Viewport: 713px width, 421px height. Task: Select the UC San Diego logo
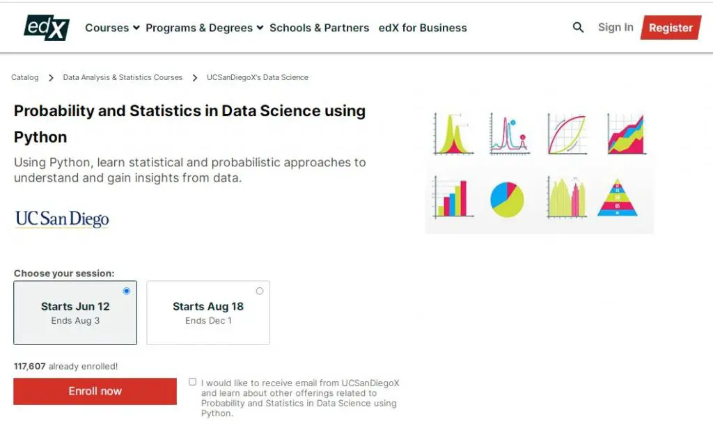pyautogui.click(x=61, y=219)
